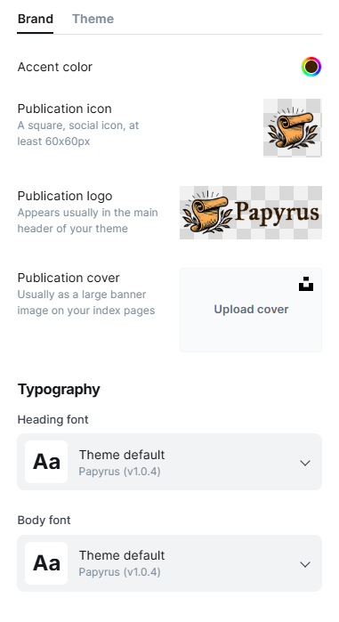Expand the Body font chevron arrow
The image size is (339, 622).
[305, 564]
